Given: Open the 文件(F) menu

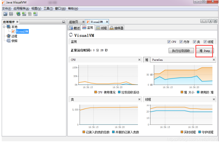Looking at the screenshot, I should 6,9.
